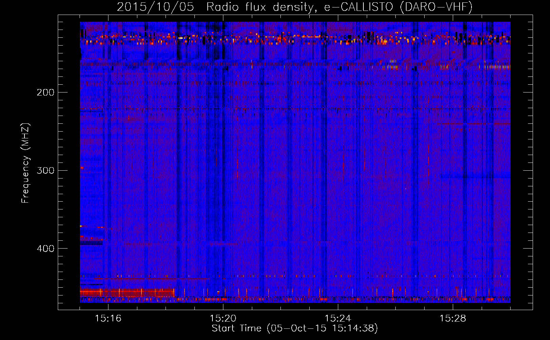Click the small red spot at 300 MHz left edge
This screenshot has width=550, height=340.
click(x=82, y=168)
